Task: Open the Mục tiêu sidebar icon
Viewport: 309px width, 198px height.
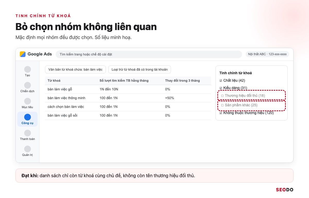Action: [28, 101]
